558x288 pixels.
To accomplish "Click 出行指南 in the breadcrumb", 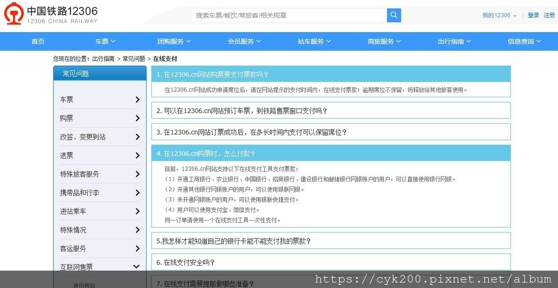I will (103, 59).
